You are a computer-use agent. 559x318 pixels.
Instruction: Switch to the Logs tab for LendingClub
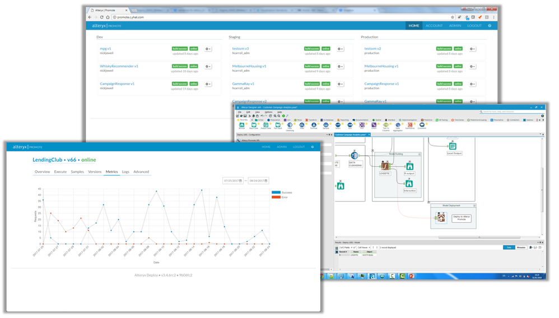pos(125,172)
